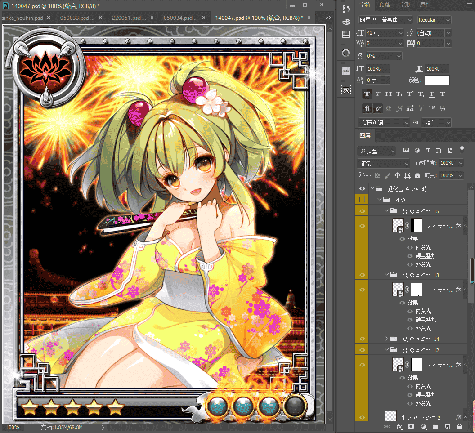
Task: Click the 灰 plugin panel icon
Action: [x=346, y=89]
